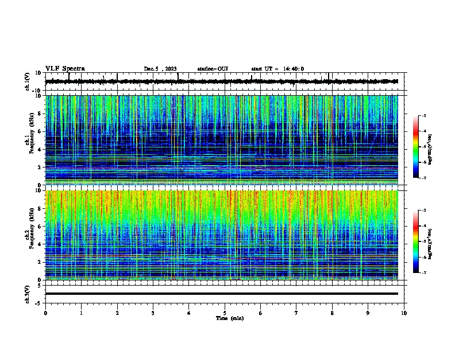This screenshot has height=351, width=455.
Task: Click time axis tick label "7"
Action: pyautogui.click(x=296, y=313)
